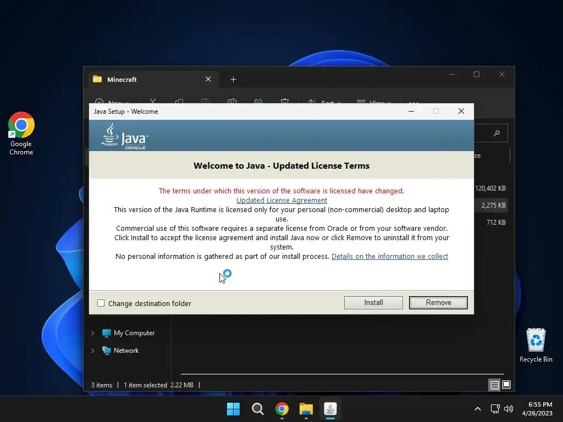
Task: Click the 2,275 KB file size
Action: coord(493,206)
